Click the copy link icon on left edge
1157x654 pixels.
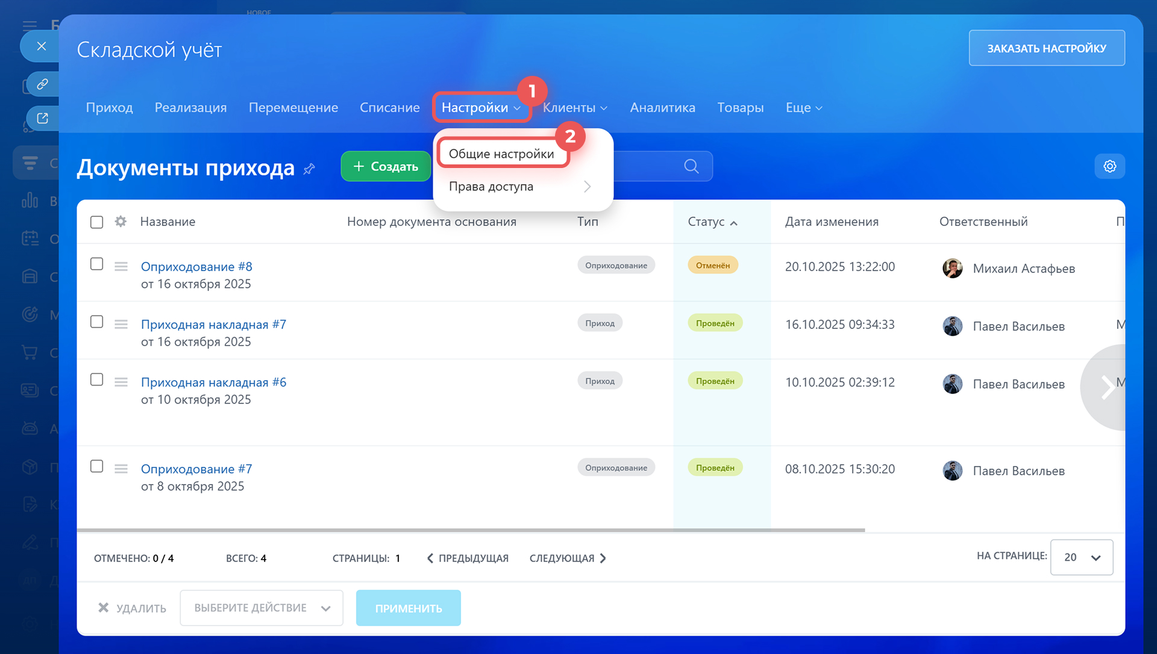click(42, 84)
